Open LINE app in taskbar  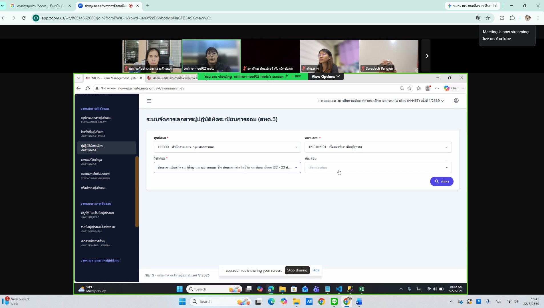point(334,301)
